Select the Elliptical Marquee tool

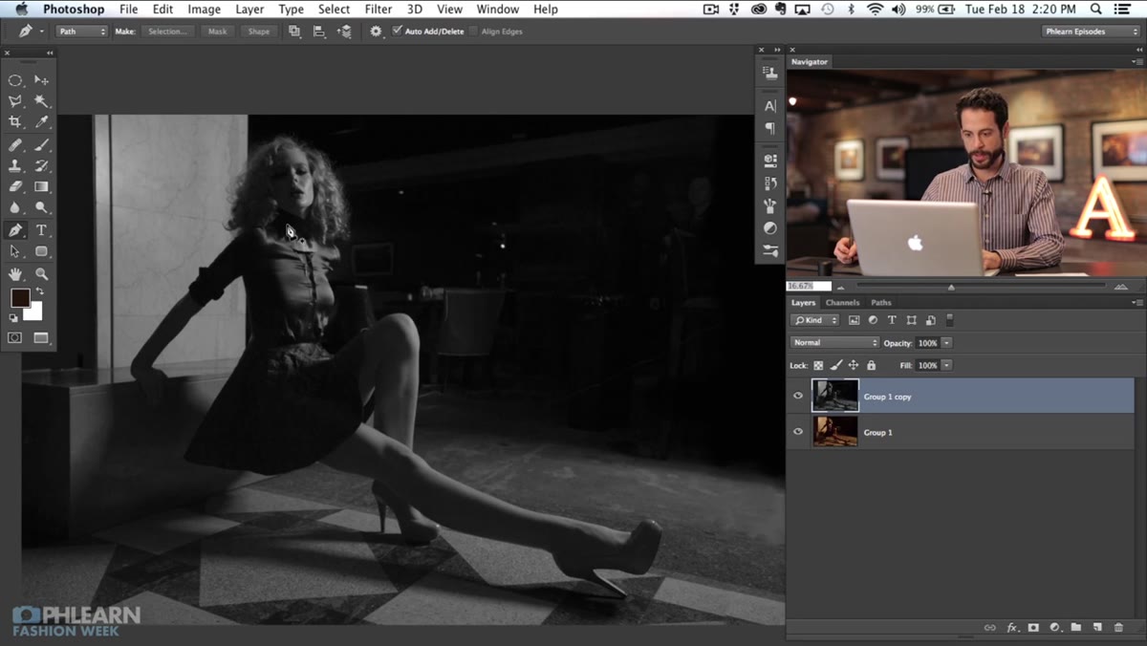click(15, 80)
